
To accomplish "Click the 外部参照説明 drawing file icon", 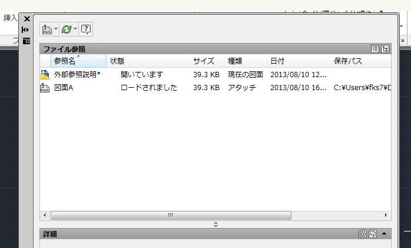I will (x=45, y=75).
